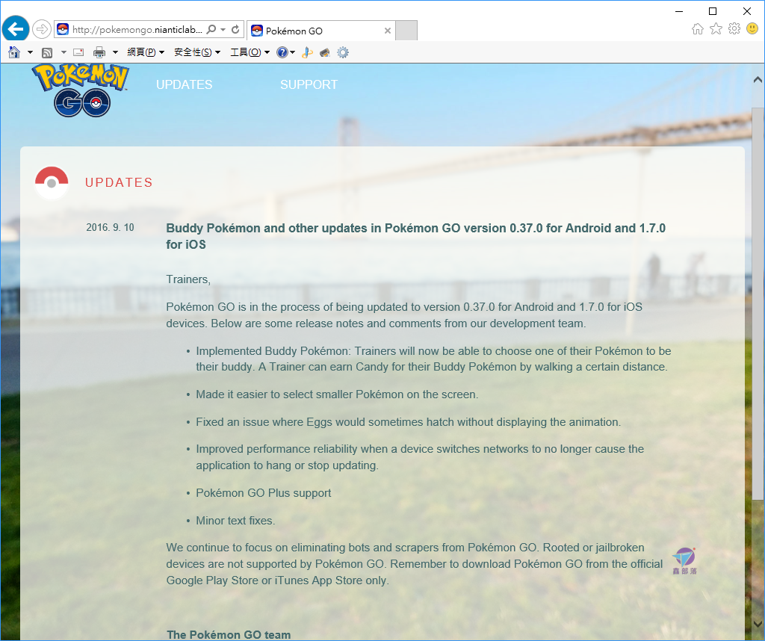Image resolution: width=765 pixels, height=641 pixels.
Task: Click the Print icon
Action: tap(99, 52)
